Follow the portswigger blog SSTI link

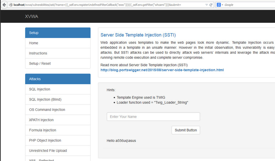click(162, 70)
